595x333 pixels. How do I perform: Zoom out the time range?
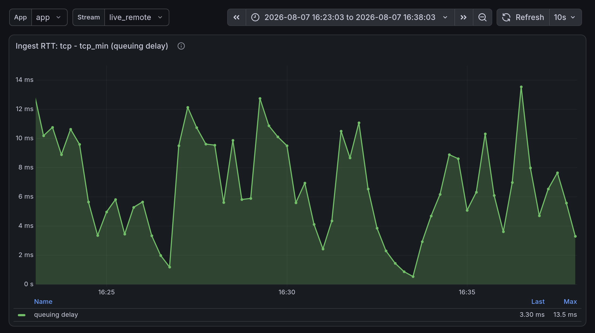(482, 17)
